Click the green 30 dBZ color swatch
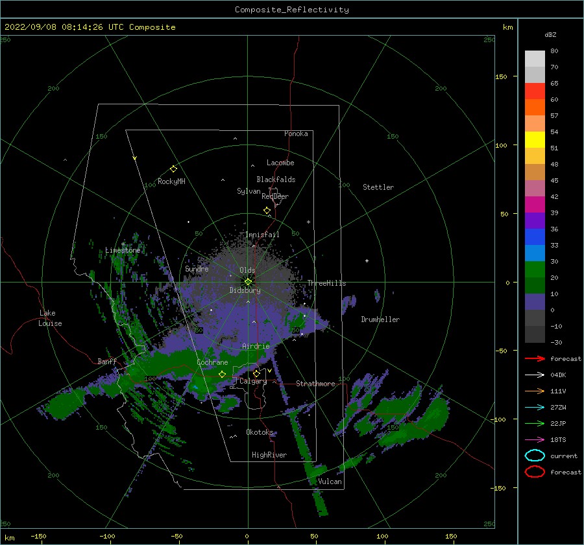584x545 pixels. coord(535,269)
